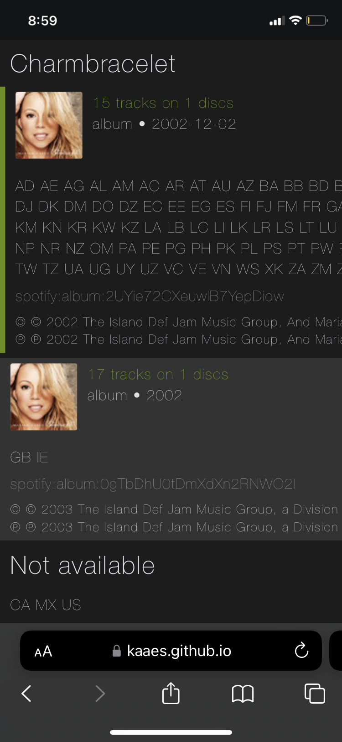Tap the padlock icon in address bar

click(117, 651)
